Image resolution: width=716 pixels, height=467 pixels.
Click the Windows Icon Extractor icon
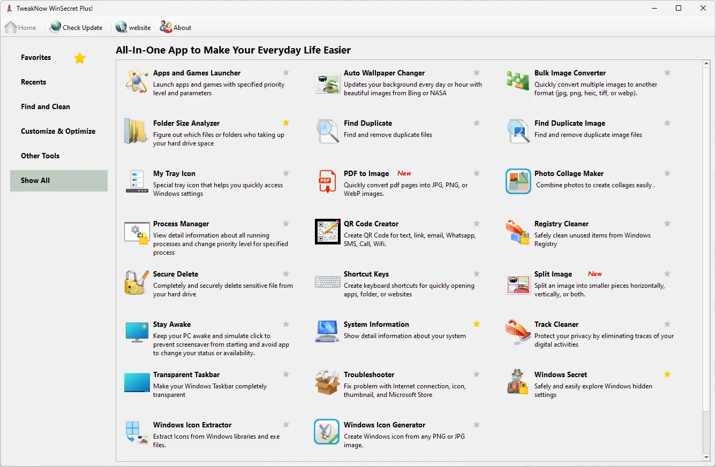pos(137,433)
